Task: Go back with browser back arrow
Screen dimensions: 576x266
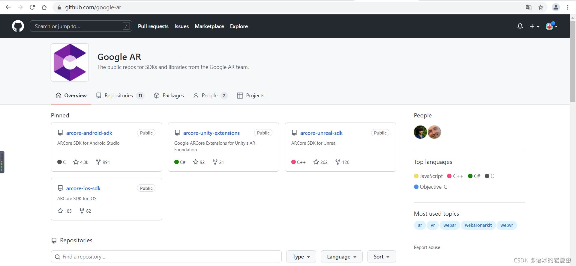Action: (8, 7)
